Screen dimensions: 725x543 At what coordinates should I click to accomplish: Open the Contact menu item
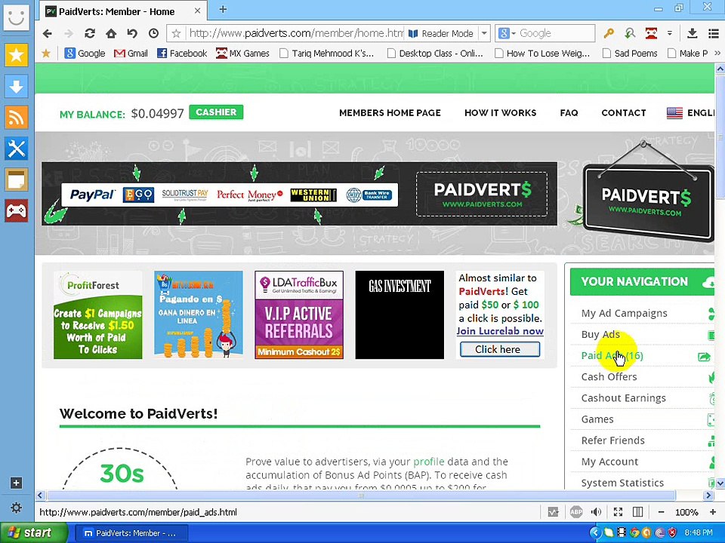click(623, 112)
